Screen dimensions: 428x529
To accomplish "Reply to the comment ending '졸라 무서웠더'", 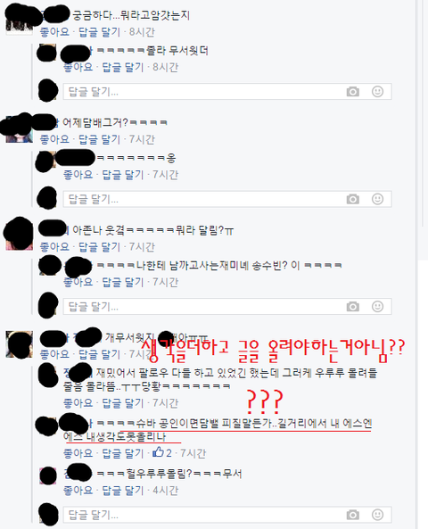I will coord(123,67).
